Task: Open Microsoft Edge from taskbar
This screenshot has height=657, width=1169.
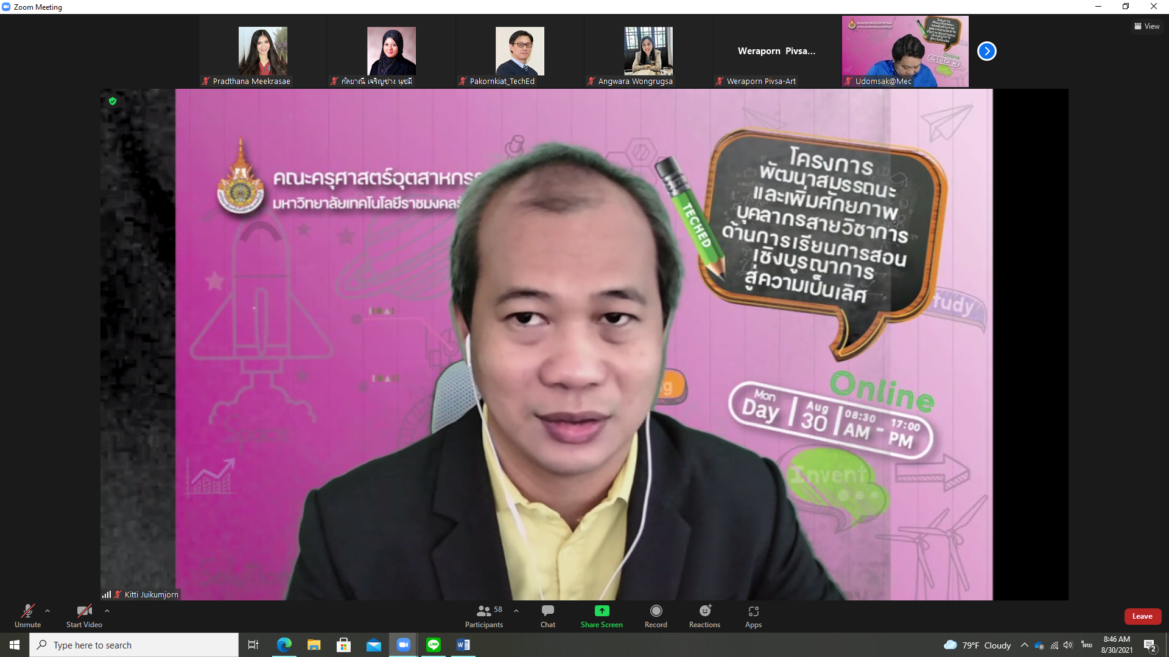Action: point(284,645)
